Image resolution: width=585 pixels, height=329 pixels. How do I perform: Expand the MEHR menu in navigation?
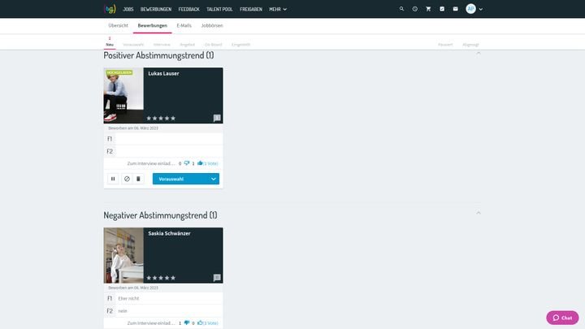point(279,8)
